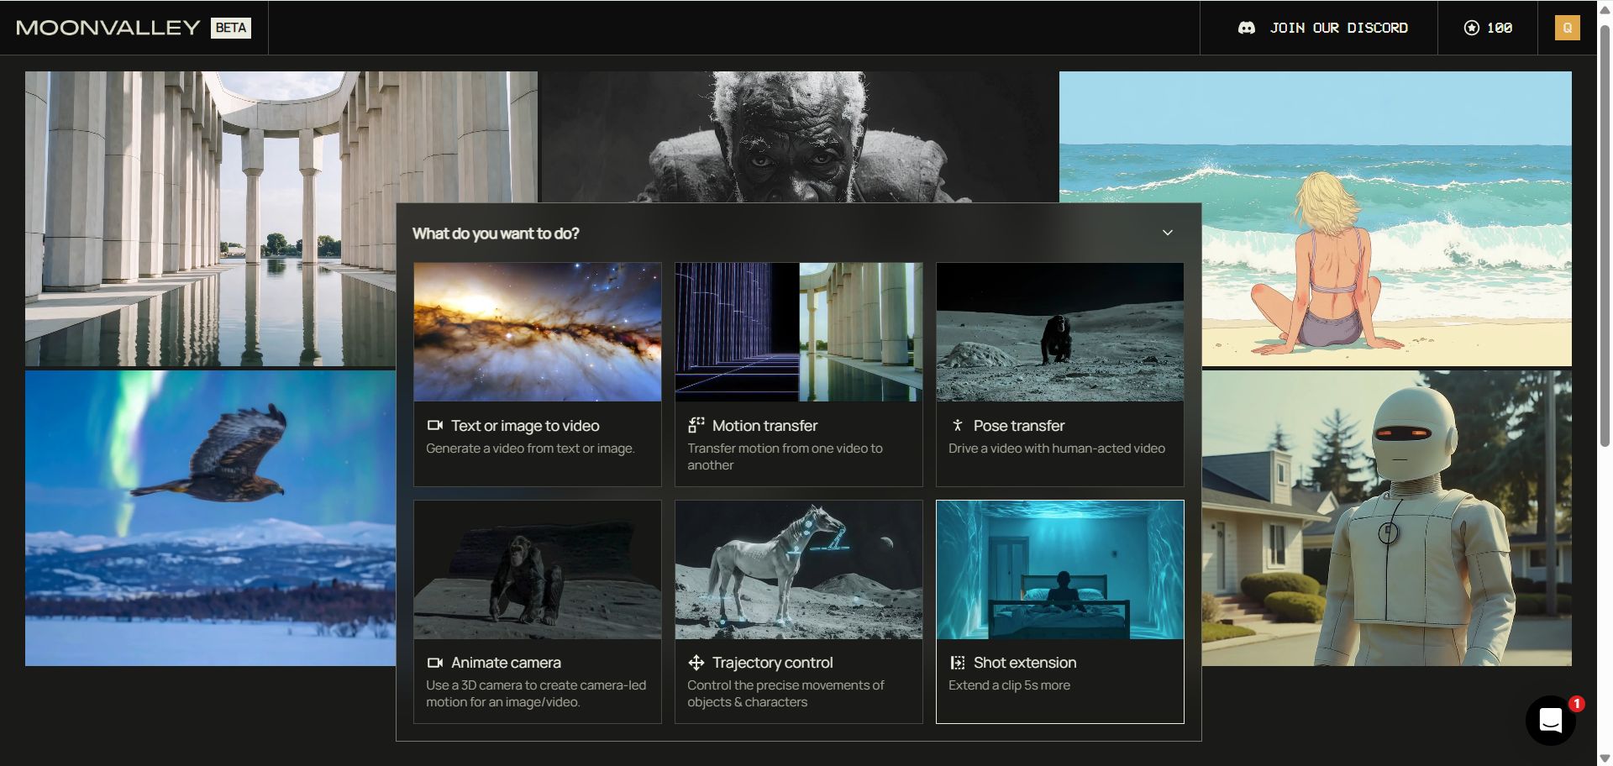Open the white robot suburb gallery video

(x=1386, y=518)
